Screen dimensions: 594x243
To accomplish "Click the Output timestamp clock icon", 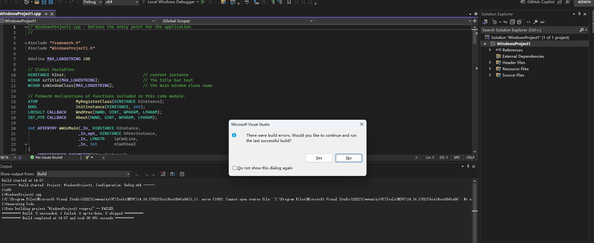I will pos(182,174).
